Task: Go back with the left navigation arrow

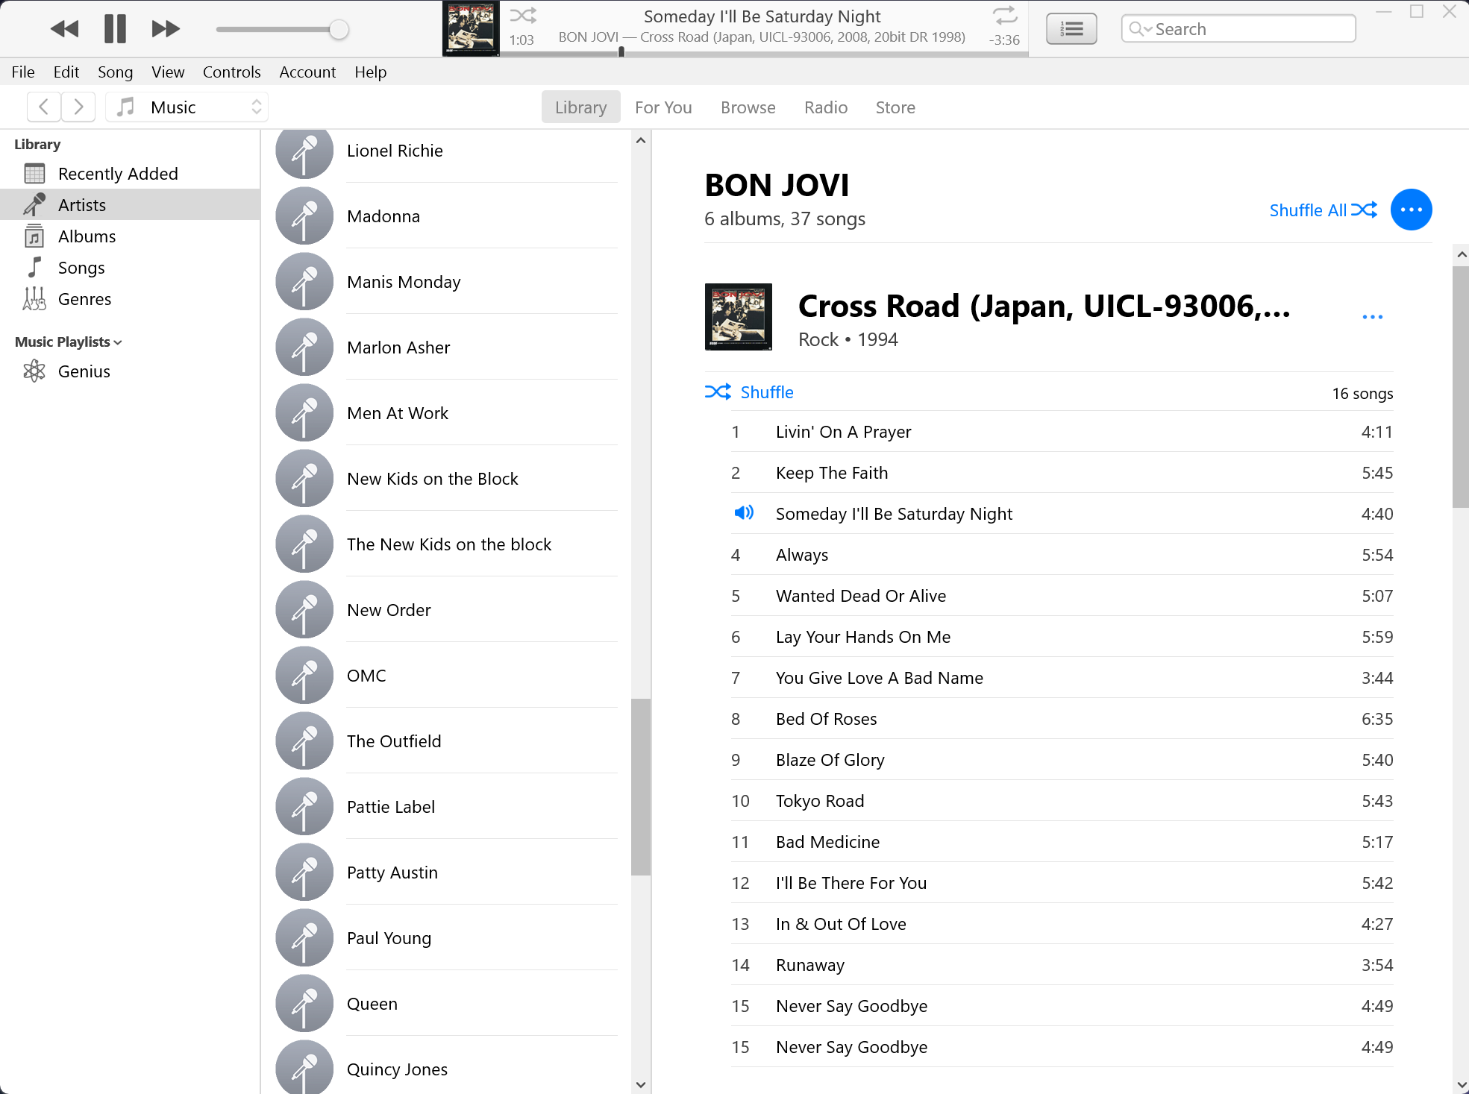Action: click(44, 107)
